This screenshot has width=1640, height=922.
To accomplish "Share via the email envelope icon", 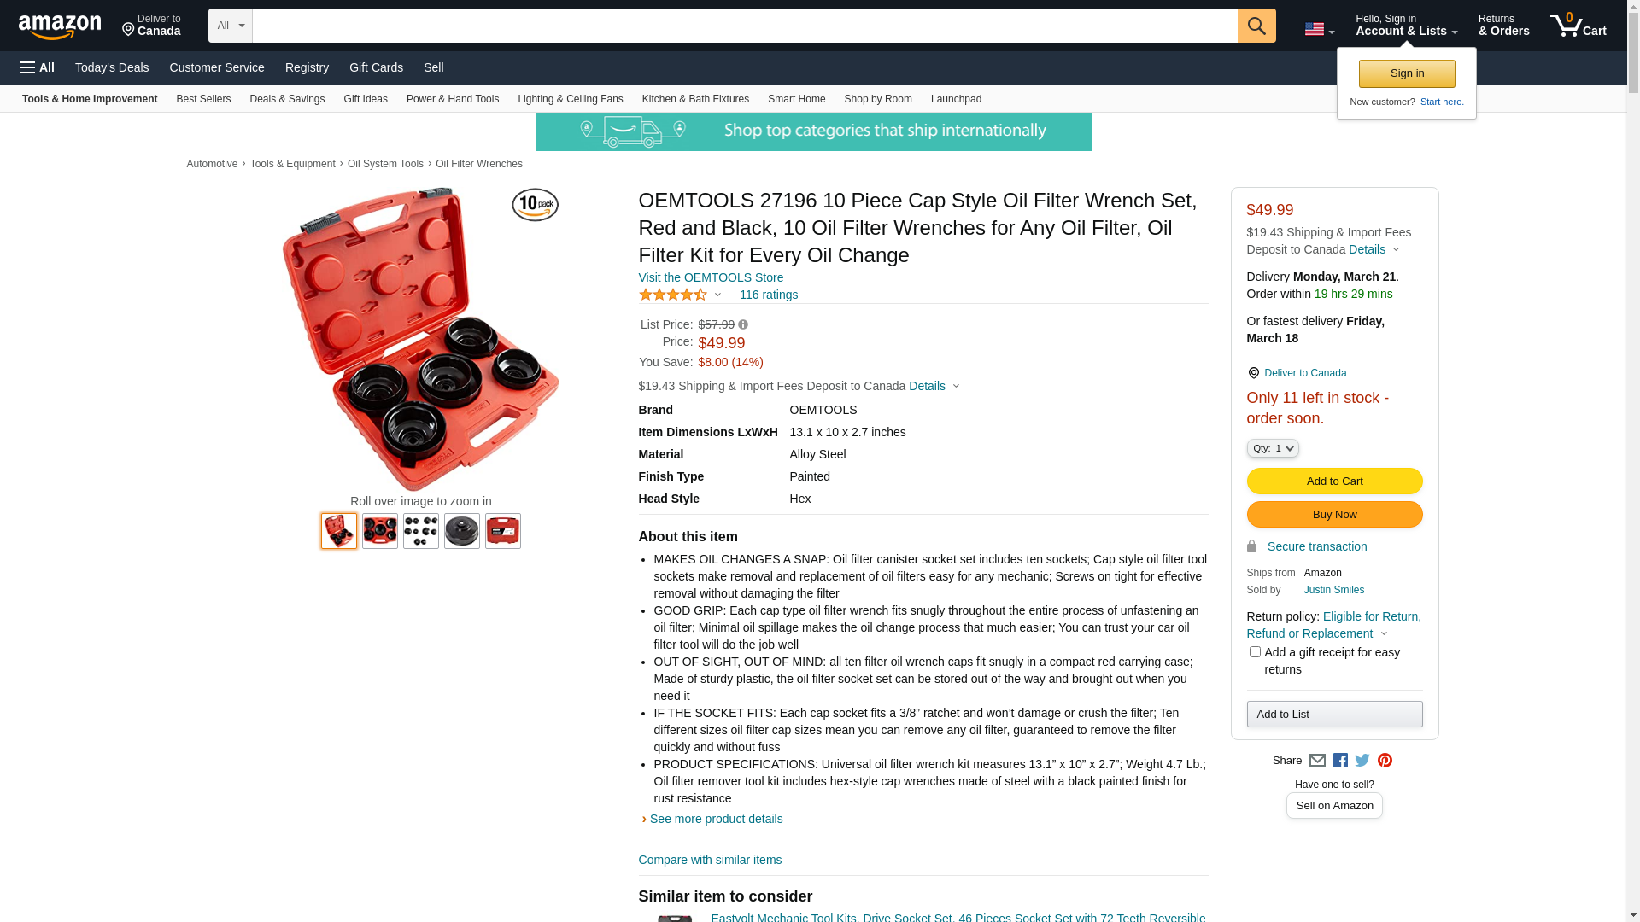I will tap(1317, 761).
